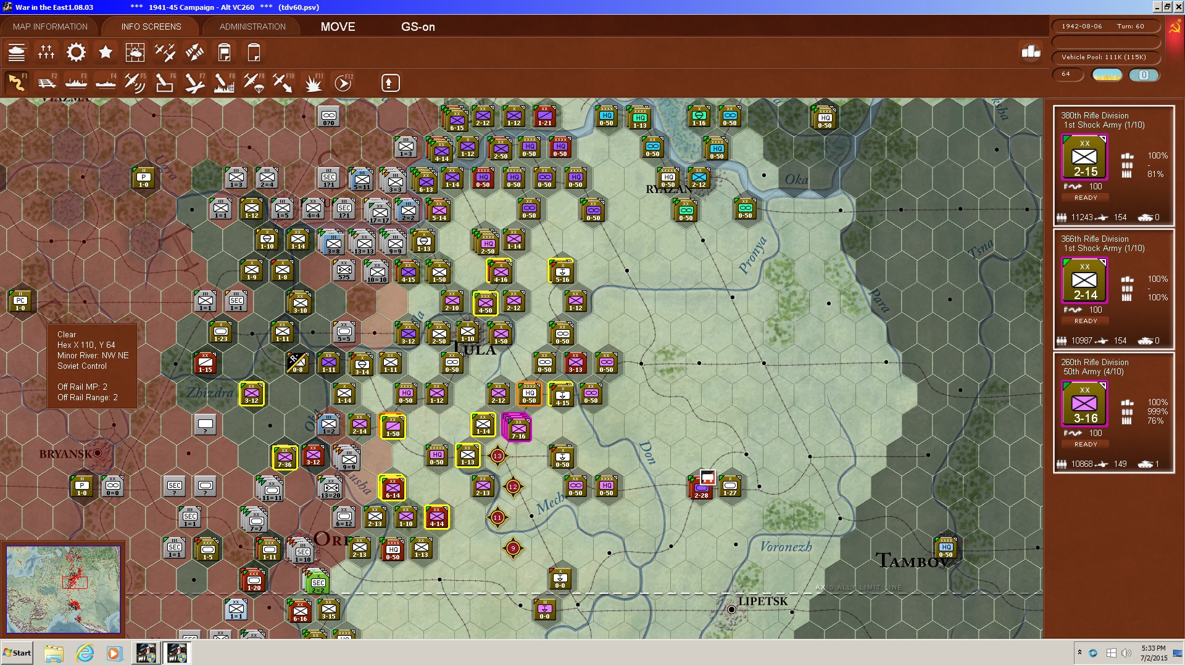
Task: Open 260th Rifle Division detail title
Action: point(1094,362)
